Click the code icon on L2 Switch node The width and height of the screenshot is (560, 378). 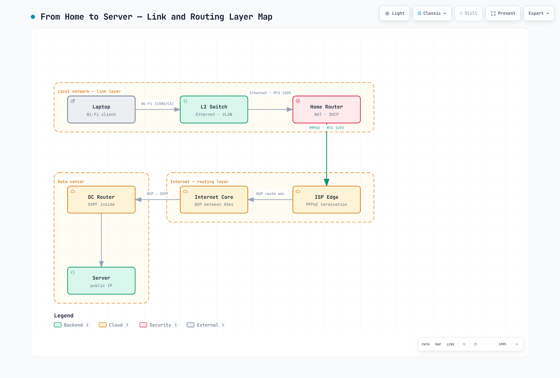pos(185,101)
